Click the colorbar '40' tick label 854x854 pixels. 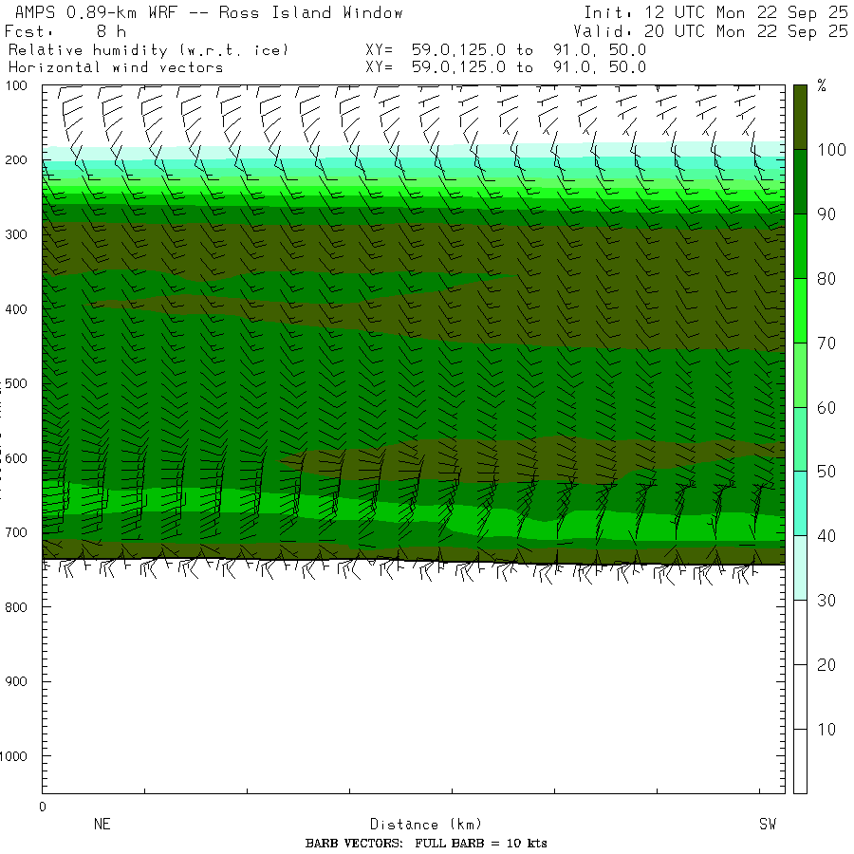pos(826,536)
